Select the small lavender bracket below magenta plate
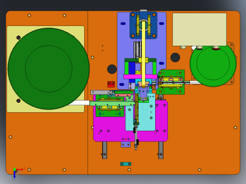Viewport: 246px width, 184px height. click(126, 144)
